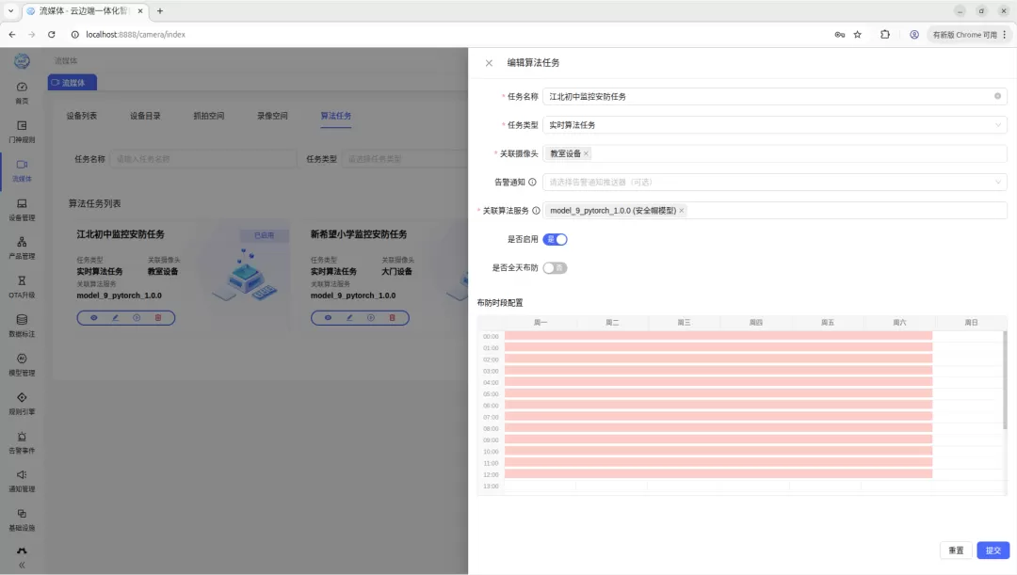
Task: Switch to the 设备目录 tab
Action: point(145,116)
